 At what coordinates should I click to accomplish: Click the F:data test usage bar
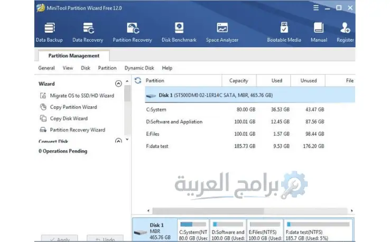click(x=318, y=224)
